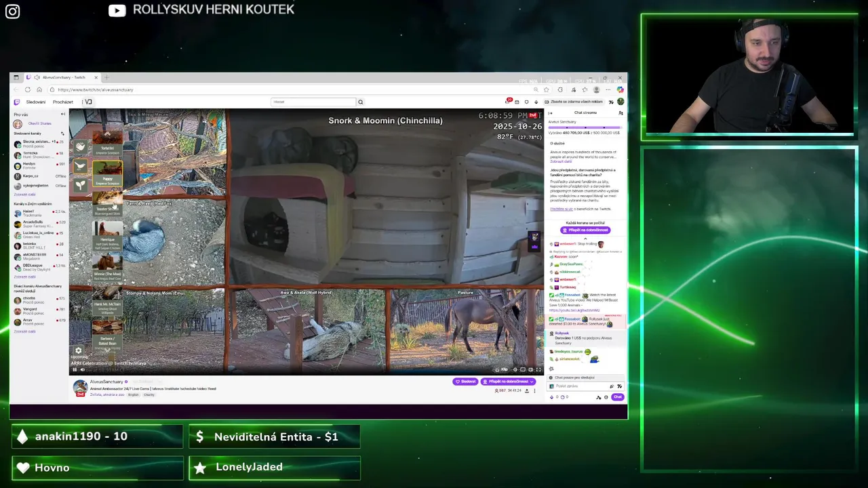
Task: Switch to theatre mode in player
Action: (x=531, y=369)
